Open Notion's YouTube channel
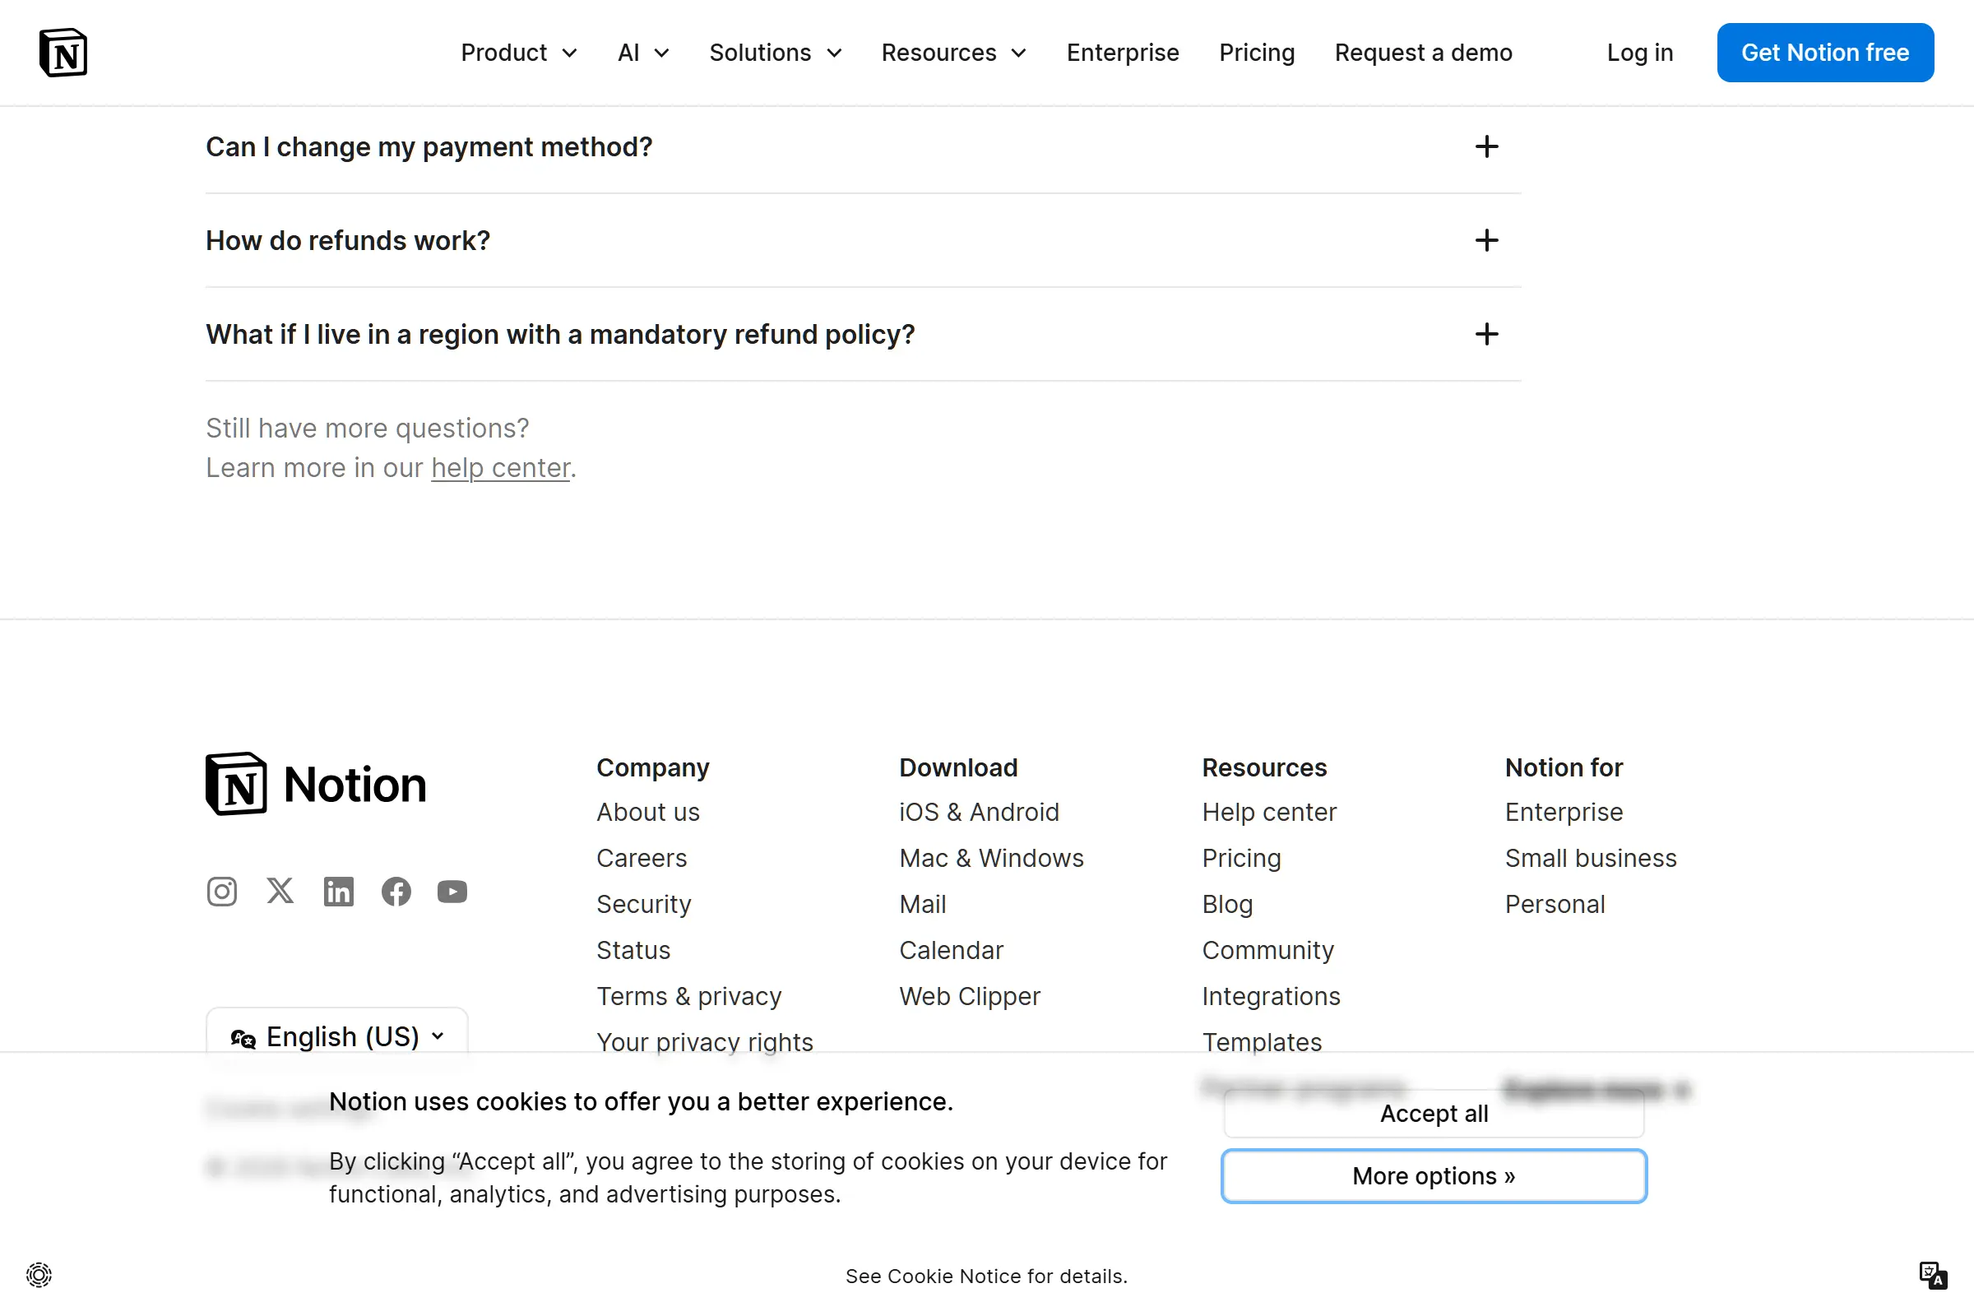The image size is (1974, 1316). (x=452, y=892)
